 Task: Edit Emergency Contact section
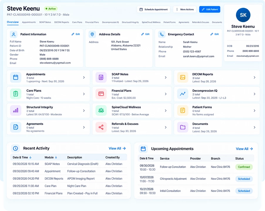click(215, 34)
